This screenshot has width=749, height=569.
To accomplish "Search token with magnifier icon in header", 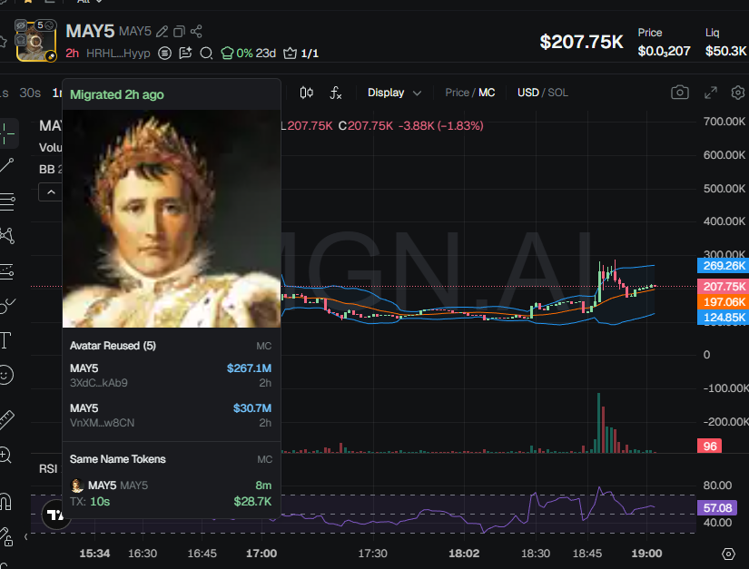I will [206, 53].
